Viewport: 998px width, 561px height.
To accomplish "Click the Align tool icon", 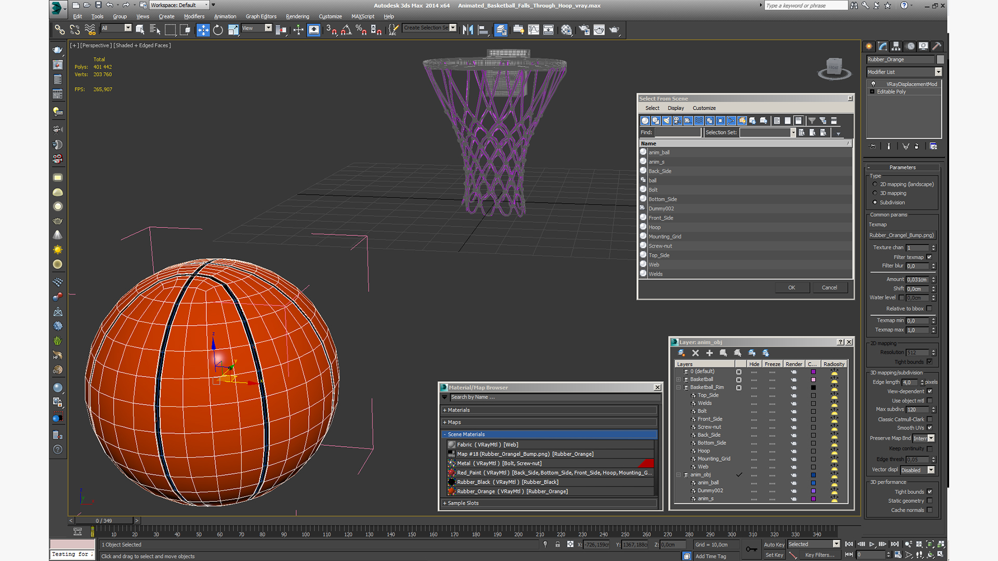I will pos(483,30).
